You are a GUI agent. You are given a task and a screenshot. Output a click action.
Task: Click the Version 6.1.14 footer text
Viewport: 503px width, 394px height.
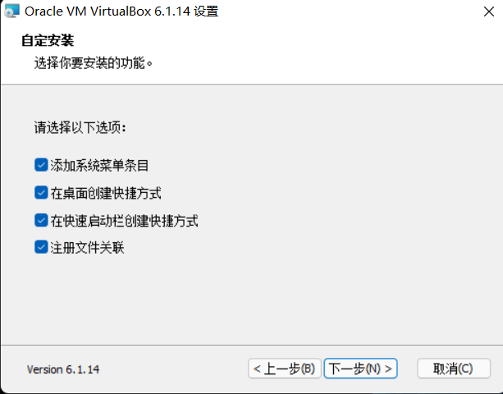point(63,369)
